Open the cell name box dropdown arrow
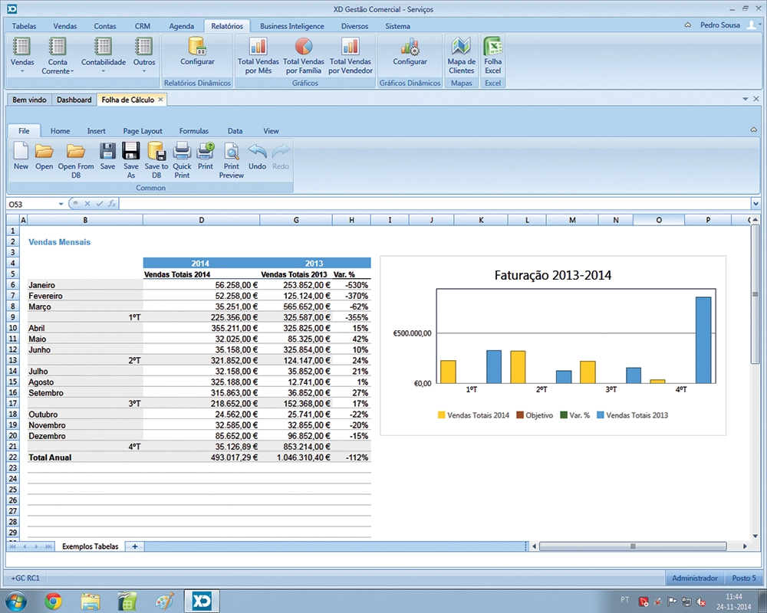Screen dimensions: 767x613 (61, 204)
